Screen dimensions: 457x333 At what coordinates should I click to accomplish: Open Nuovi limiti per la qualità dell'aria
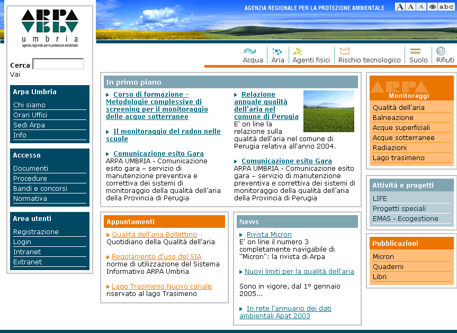click(299, 271)
